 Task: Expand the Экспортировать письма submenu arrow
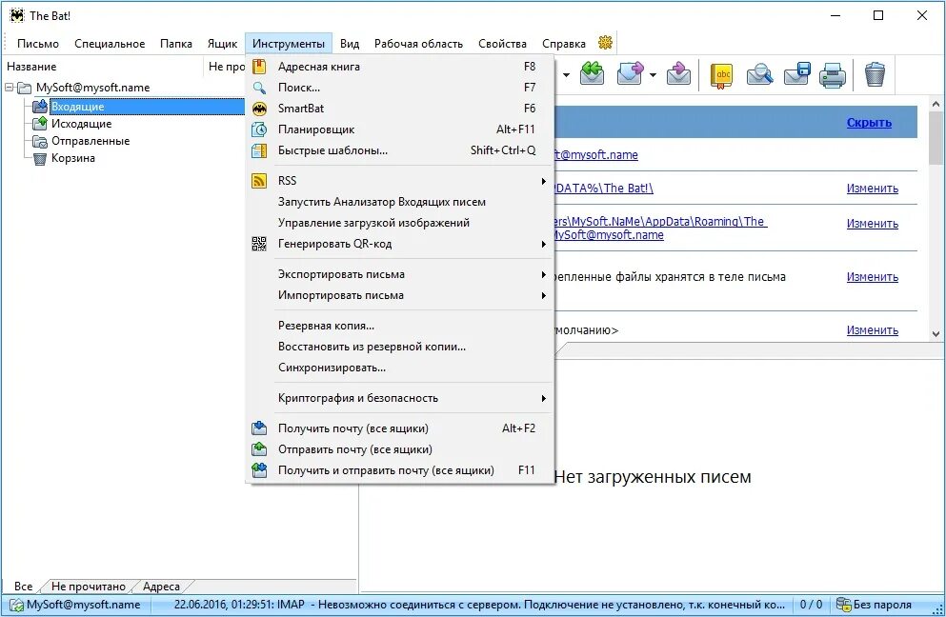tap(543, 274)
